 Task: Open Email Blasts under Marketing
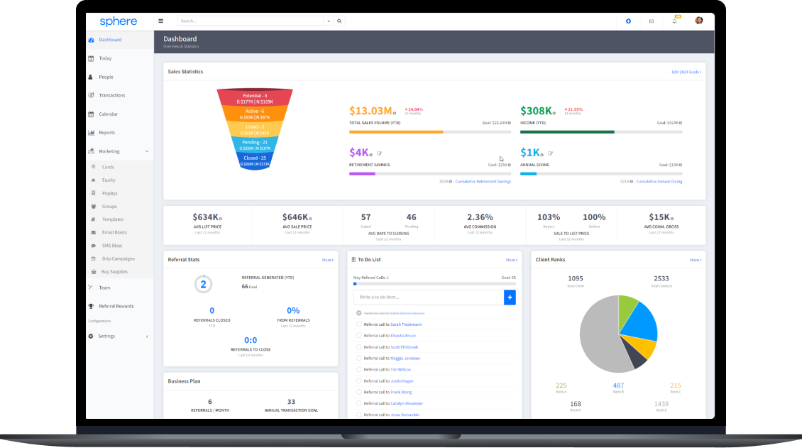[x=113, y=232]
